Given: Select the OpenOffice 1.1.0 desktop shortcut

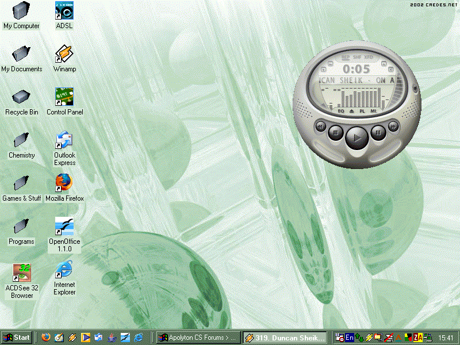Looking at the screenshot, I should [64, 226].
